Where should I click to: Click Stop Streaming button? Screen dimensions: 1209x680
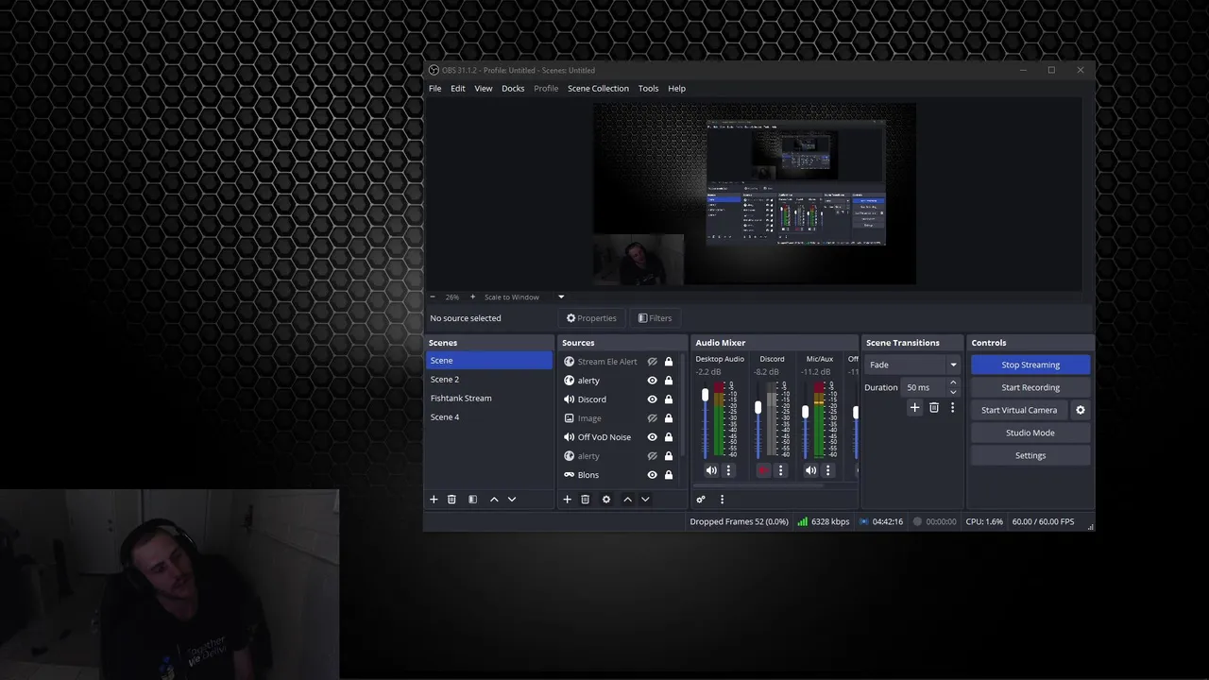point(1030,365)
